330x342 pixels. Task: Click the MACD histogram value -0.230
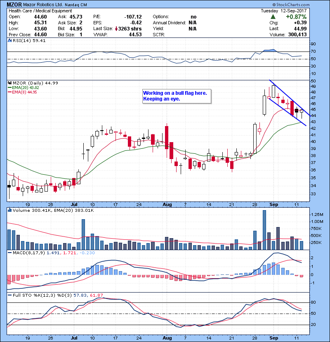[87, 253]
